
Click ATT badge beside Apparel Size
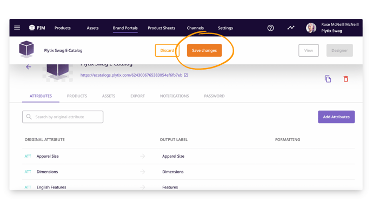pyautogui.click(x=28, y=156)
